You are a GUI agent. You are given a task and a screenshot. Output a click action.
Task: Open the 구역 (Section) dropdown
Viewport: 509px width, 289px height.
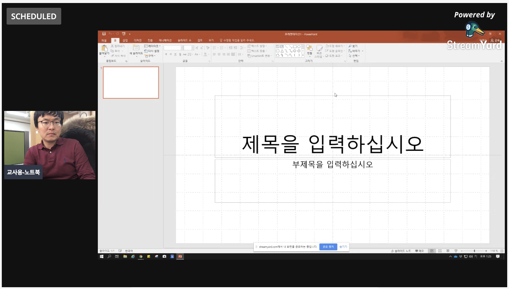150,56
